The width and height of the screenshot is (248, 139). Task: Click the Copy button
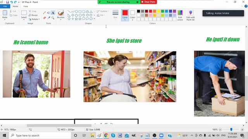point(14,15)
